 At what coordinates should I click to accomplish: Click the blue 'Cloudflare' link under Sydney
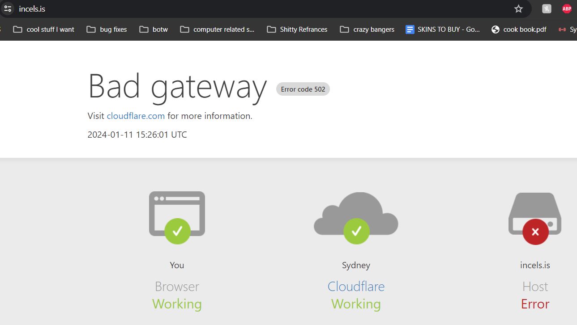tap(356, 286)
